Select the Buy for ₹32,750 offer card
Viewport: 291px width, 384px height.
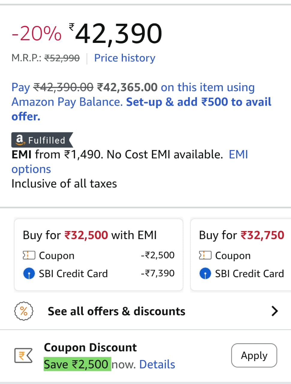click(240, 255)
